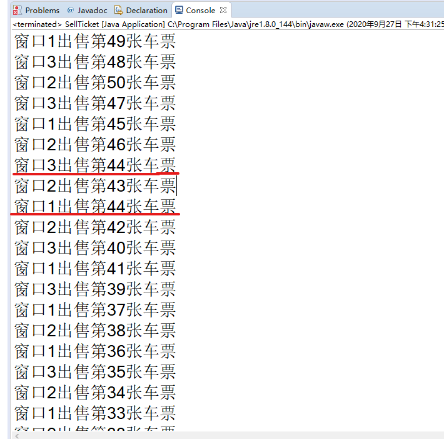Click output line for ticket 33
This screenshot has height=439, width=444.
pyautogui.click(x=95, y=413)
